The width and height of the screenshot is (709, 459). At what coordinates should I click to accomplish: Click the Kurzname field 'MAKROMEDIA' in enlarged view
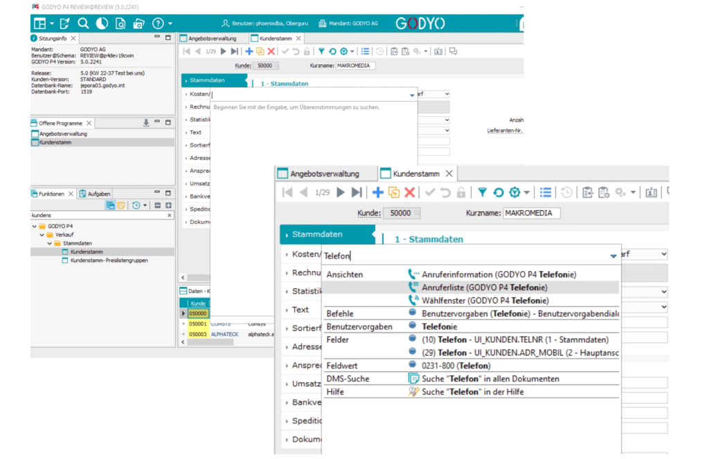(532, 213)
